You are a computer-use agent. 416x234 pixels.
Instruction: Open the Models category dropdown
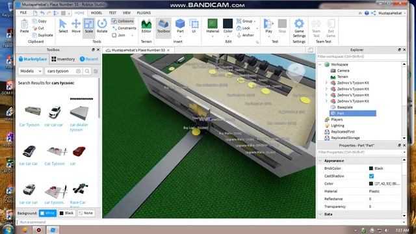point(31,71)
